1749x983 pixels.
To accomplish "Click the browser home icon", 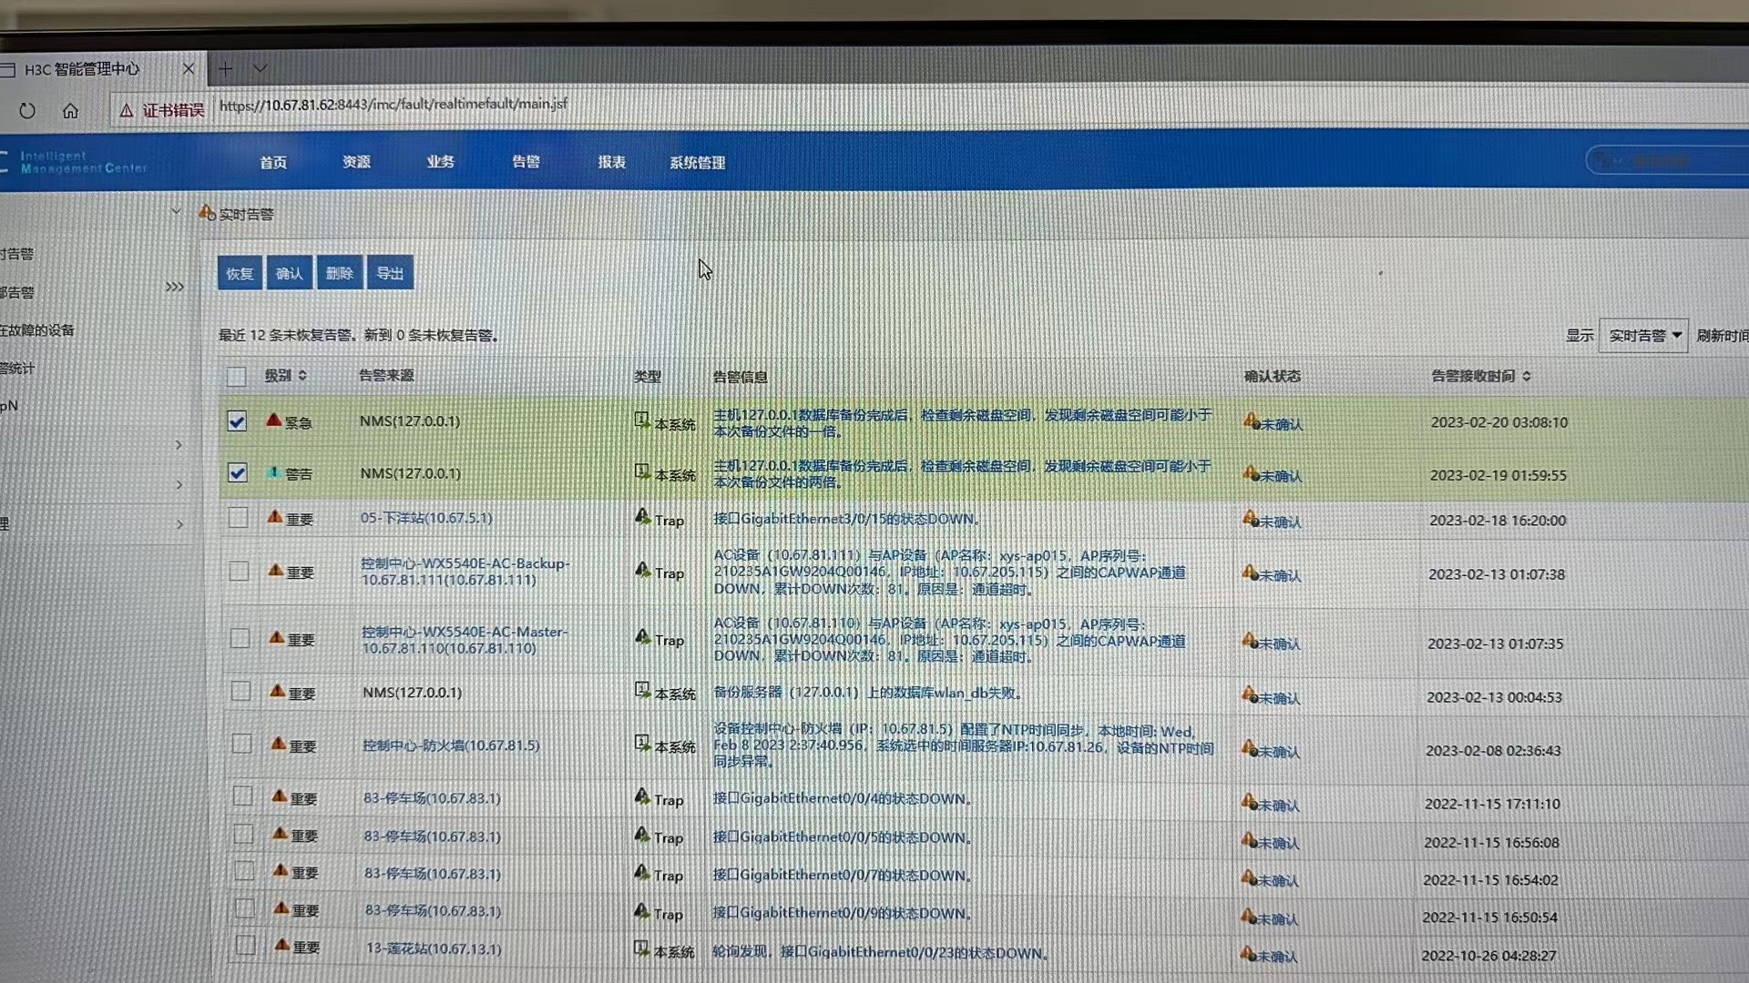I will (70, 111).
